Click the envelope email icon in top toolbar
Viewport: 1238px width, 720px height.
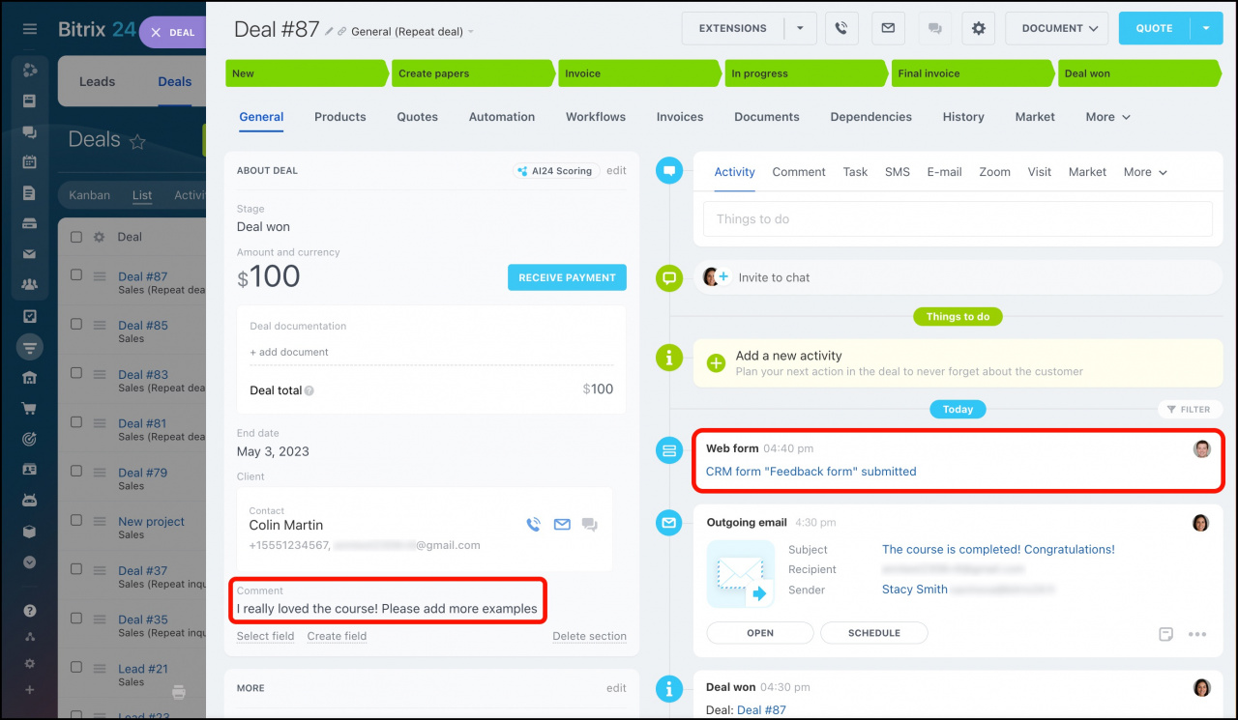tap(888, 28)
